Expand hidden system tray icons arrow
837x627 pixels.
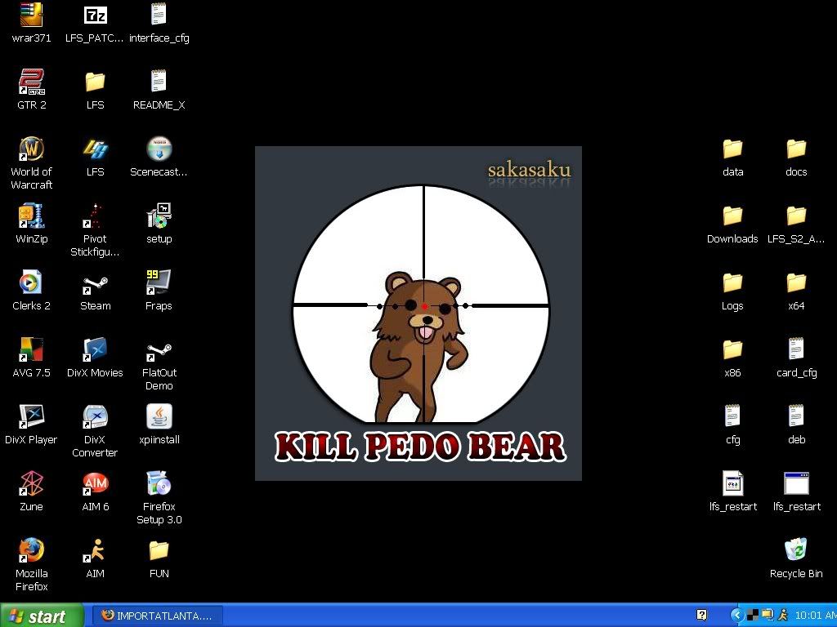click(x=736, y=615)
